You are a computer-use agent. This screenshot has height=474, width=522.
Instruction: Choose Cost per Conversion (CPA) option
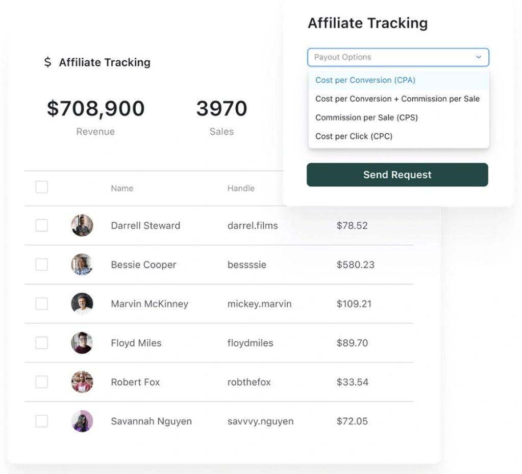click(365, 80)
